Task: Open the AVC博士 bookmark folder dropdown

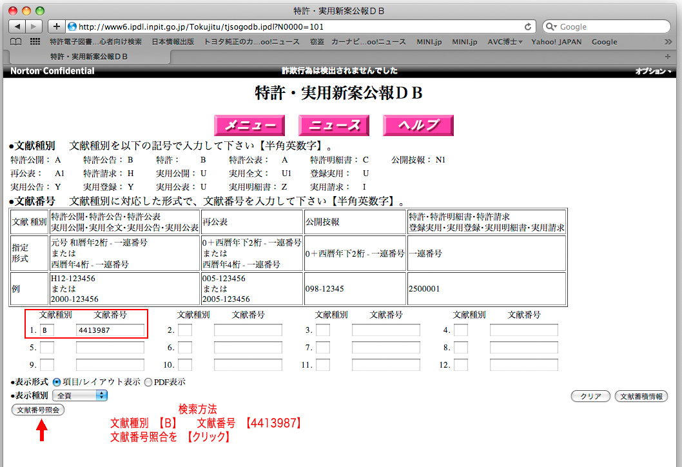Action: click(x=503, y=42)
